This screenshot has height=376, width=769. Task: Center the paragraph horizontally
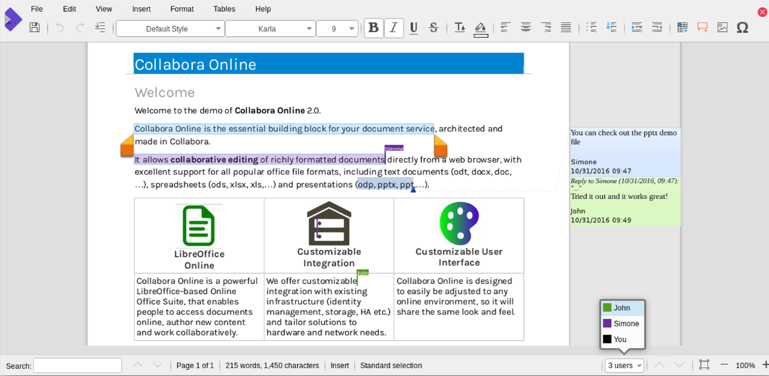point(526,27)
